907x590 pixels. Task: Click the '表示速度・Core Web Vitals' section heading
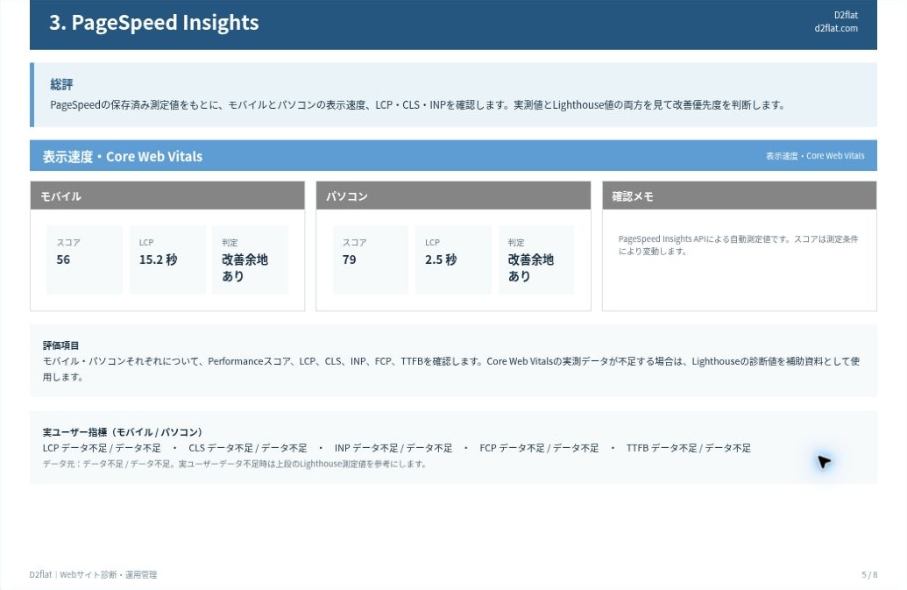tap(123, 157)
